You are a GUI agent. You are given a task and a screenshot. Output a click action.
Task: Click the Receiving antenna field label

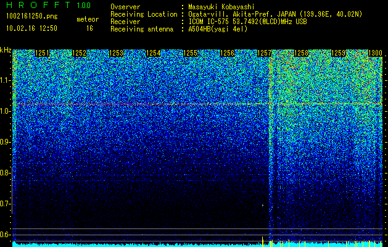pyautogui.click(x=142, y=29)
